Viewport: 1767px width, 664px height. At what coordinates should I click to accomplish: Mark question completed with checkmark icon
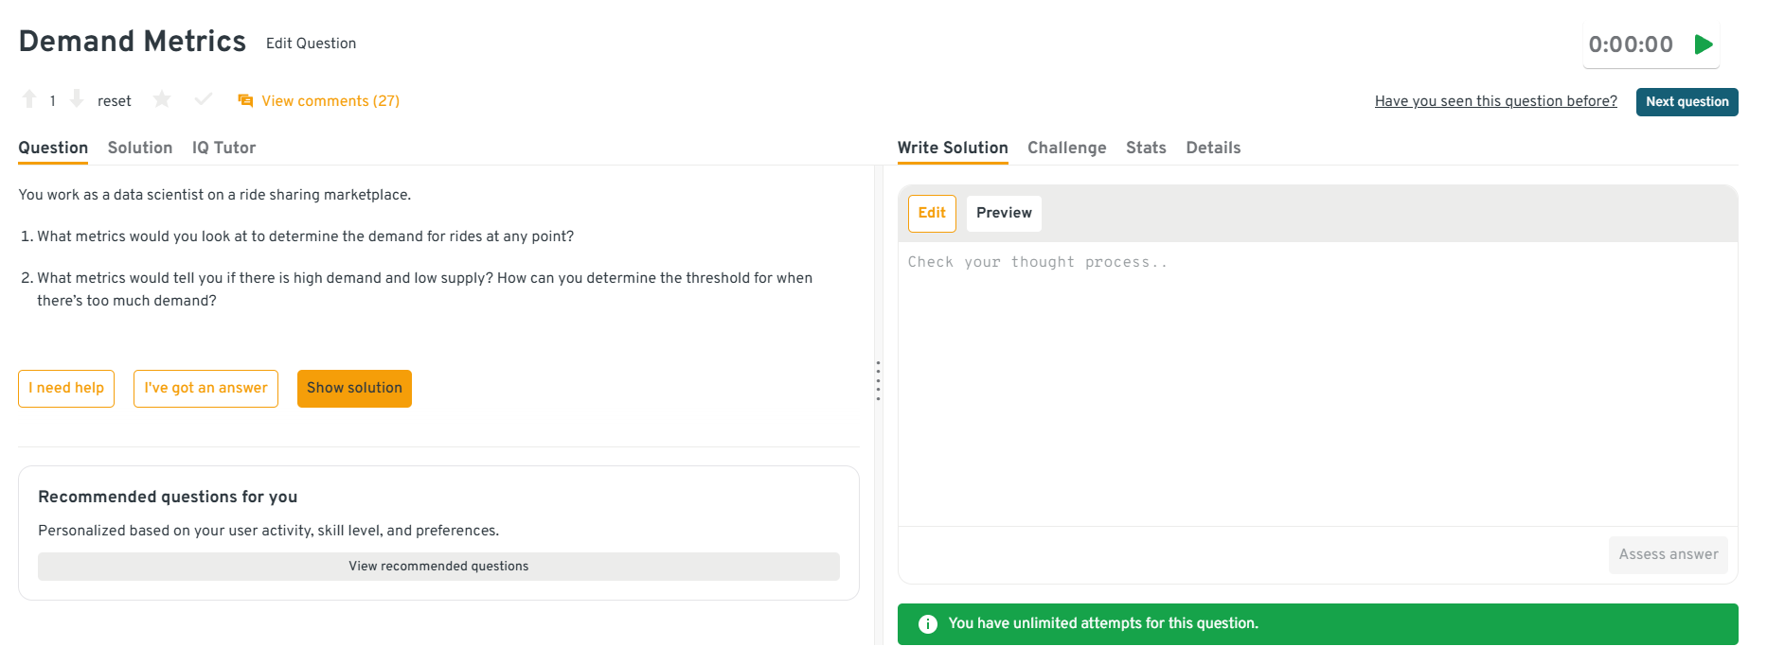(203, 99)
